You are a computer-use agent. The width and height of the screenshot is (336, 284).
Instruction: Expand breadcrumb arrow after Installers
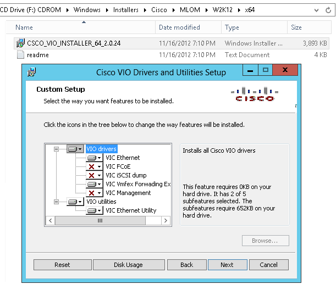[x=145, y=10]
